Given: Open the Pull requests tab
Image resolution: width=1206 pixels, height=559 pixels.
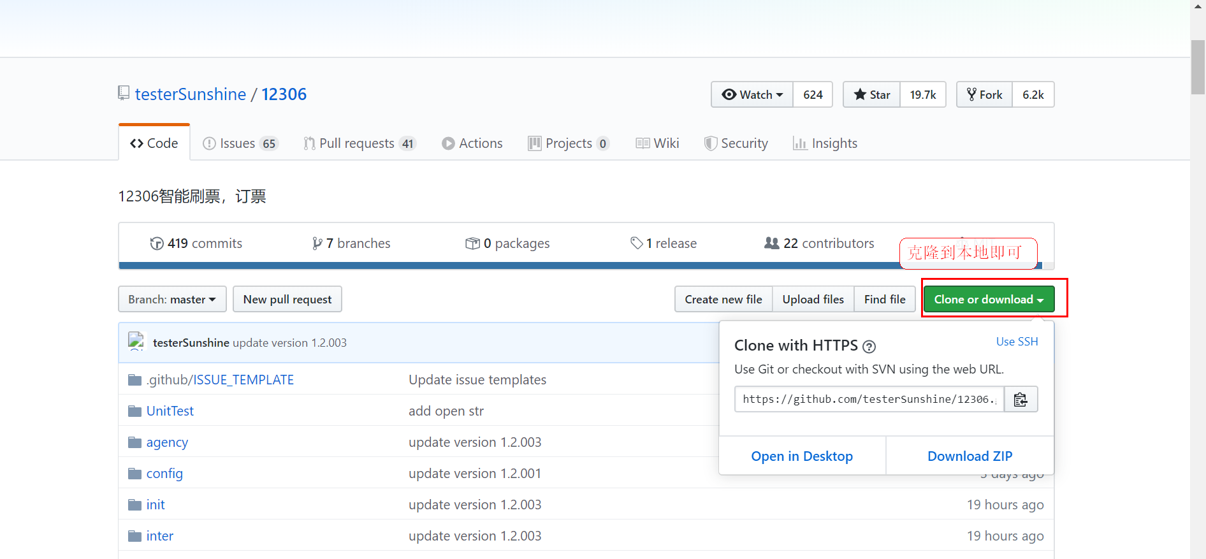Looking at the screenshot, I should coord(359,143).
